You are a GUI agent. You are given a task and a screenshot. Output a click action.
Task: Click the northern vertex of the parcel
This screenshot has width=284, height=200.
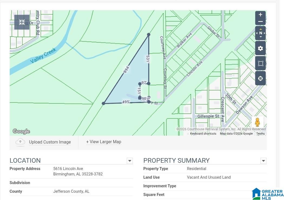[148, 35]
